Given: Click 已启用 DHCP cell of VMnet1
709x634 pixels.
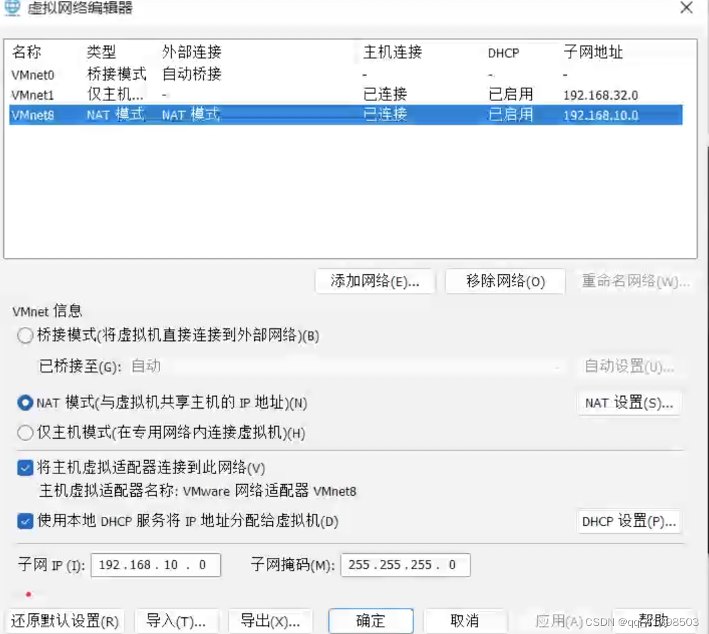Looking at the screenshot, I should [x=510, y=94].
